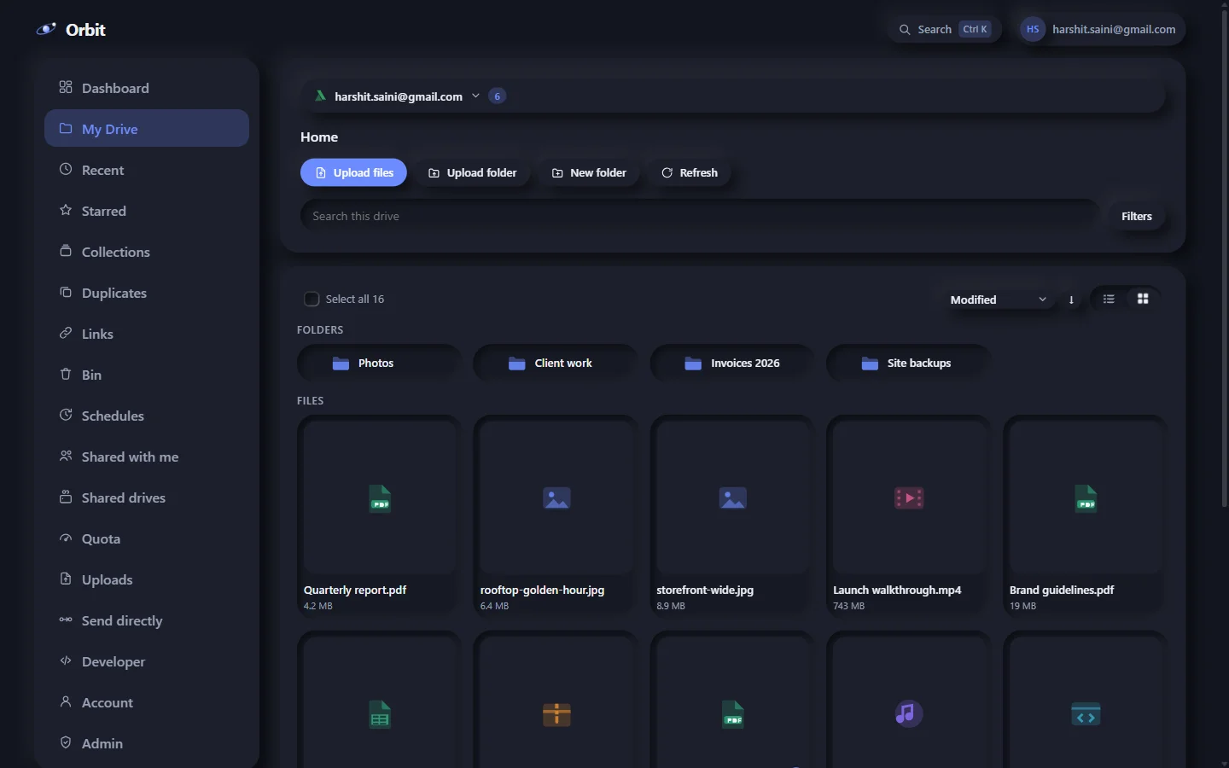Open the Invoices 2026 folder

[x=732, y=363]
